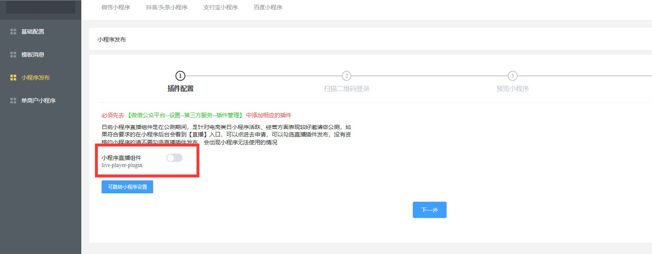Viewport: 652px width, 254px height.
Task: Click the grid icon beside 单商户小程序
Action: [x=13, y=100]
